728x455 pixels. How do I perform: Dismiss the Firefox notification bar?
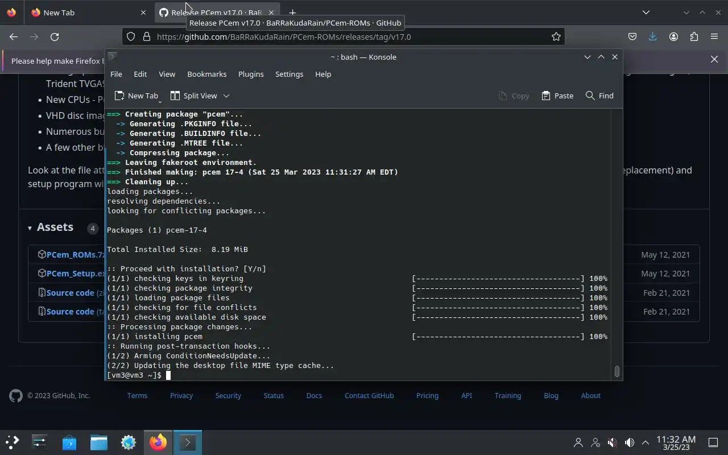(714, 59)
